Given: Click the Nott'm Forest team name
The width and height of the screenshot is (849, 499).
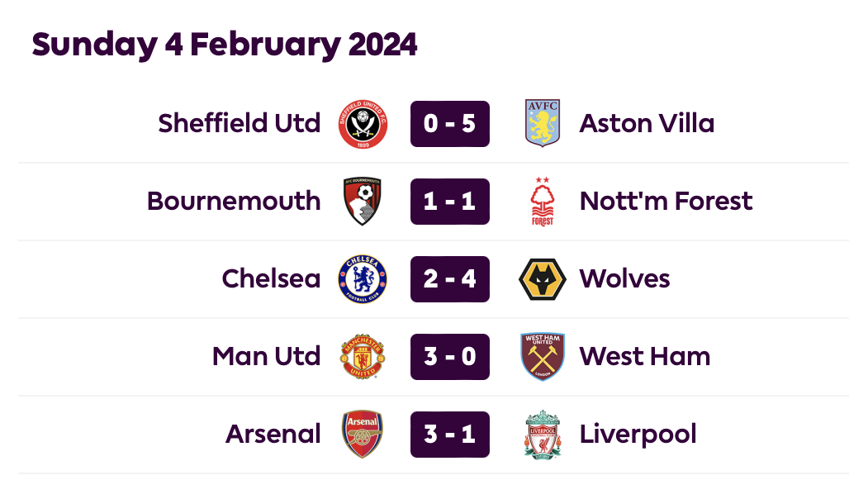Looking at the screenshot, I should (x=666, y=201).
